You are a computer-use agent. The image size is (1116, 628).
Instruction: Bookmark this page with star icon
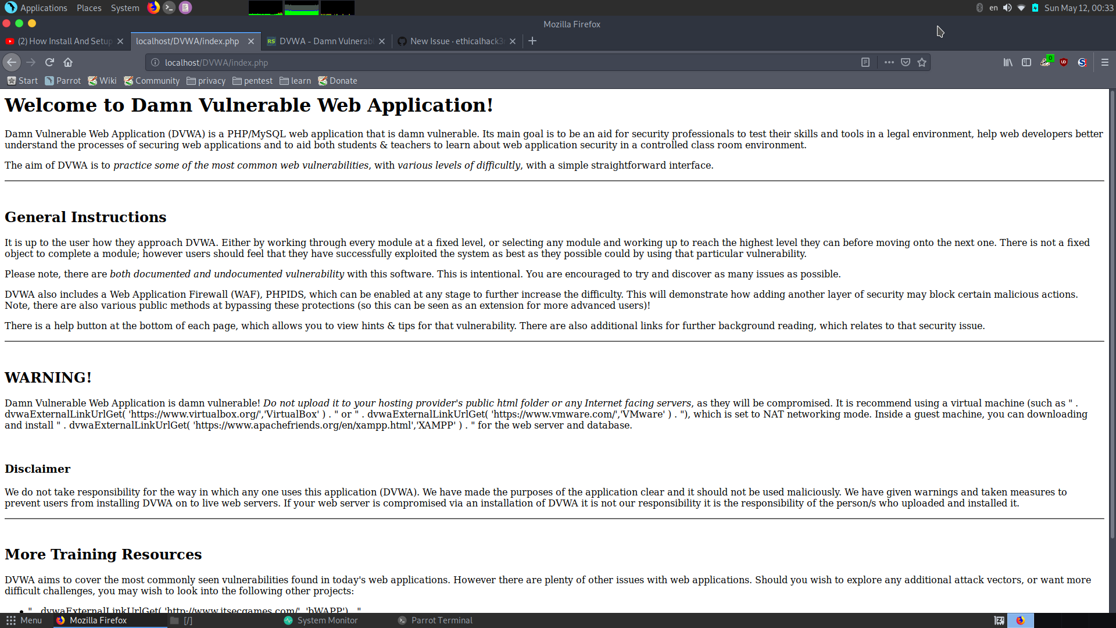coord(922,62)
